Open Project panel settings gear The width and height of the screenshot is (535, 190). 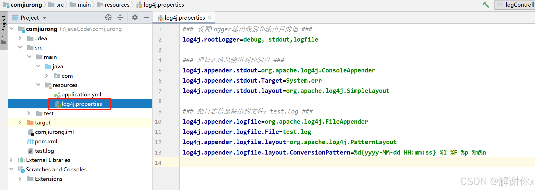(135, 17)
